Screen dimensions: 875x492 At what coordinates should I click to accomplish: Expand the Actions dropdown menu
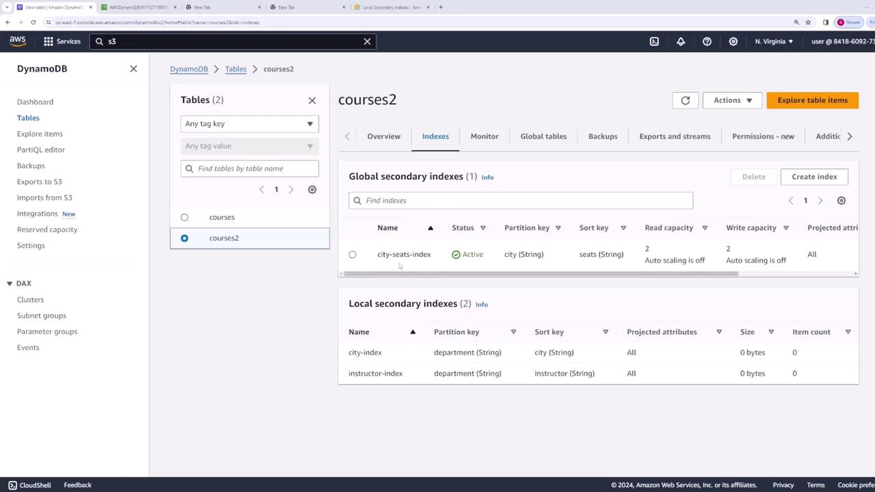pos(732,100)
